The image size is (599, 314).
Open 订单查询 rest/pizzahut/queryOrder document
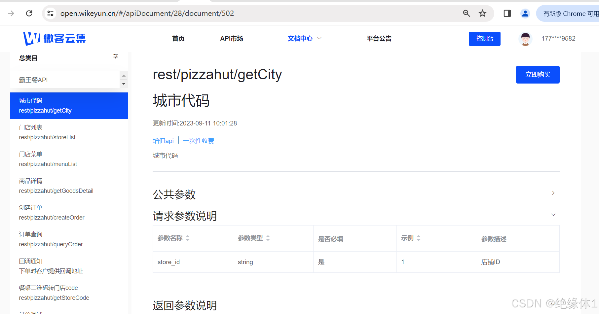click(69, 239)
